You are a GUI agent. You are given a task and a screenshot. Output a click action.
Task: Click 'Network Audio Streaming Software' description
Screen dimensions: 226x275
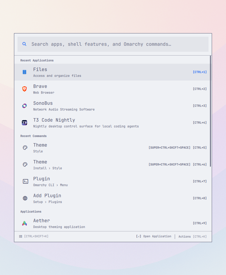(x=64, y=109)
